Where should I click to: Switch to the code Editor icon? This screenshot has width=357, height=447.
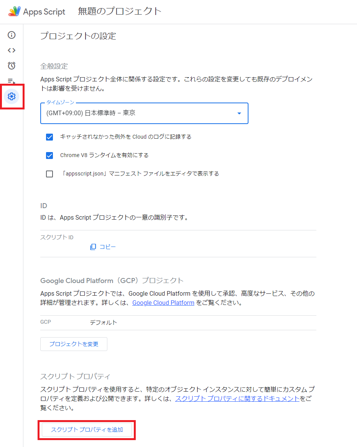tap(12, 50)
